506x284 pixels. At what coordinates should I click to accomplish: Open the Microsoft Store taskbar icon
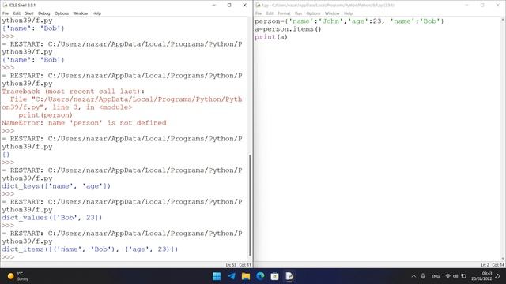pyautogui.click(x=274, y=276)
